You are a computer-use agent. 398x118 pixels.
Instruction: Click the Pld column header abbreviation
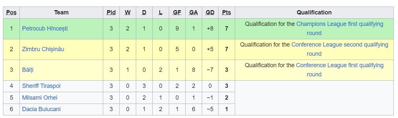[111, 13]
